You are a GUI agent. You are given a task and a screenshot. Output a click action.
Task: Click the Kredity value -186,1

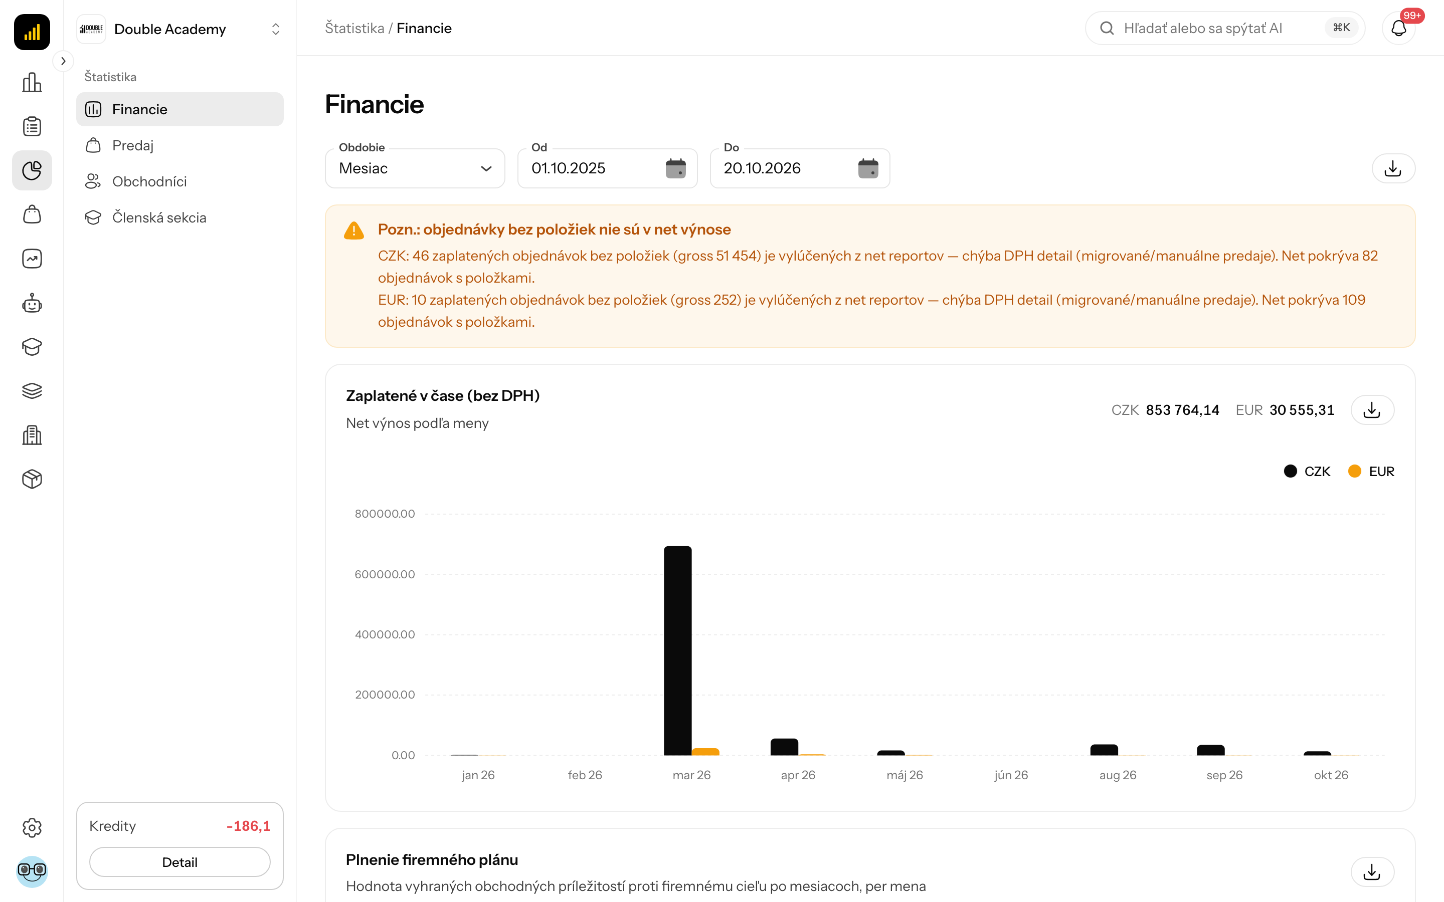coord(248,826)
